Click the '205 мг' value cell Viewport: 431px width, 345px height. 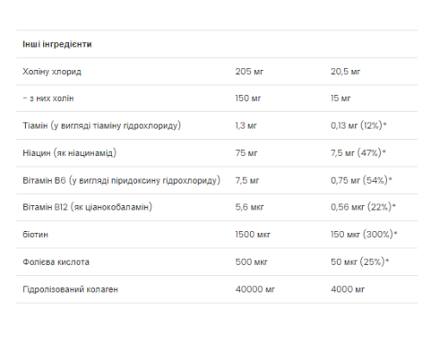(x=249, y=72)
